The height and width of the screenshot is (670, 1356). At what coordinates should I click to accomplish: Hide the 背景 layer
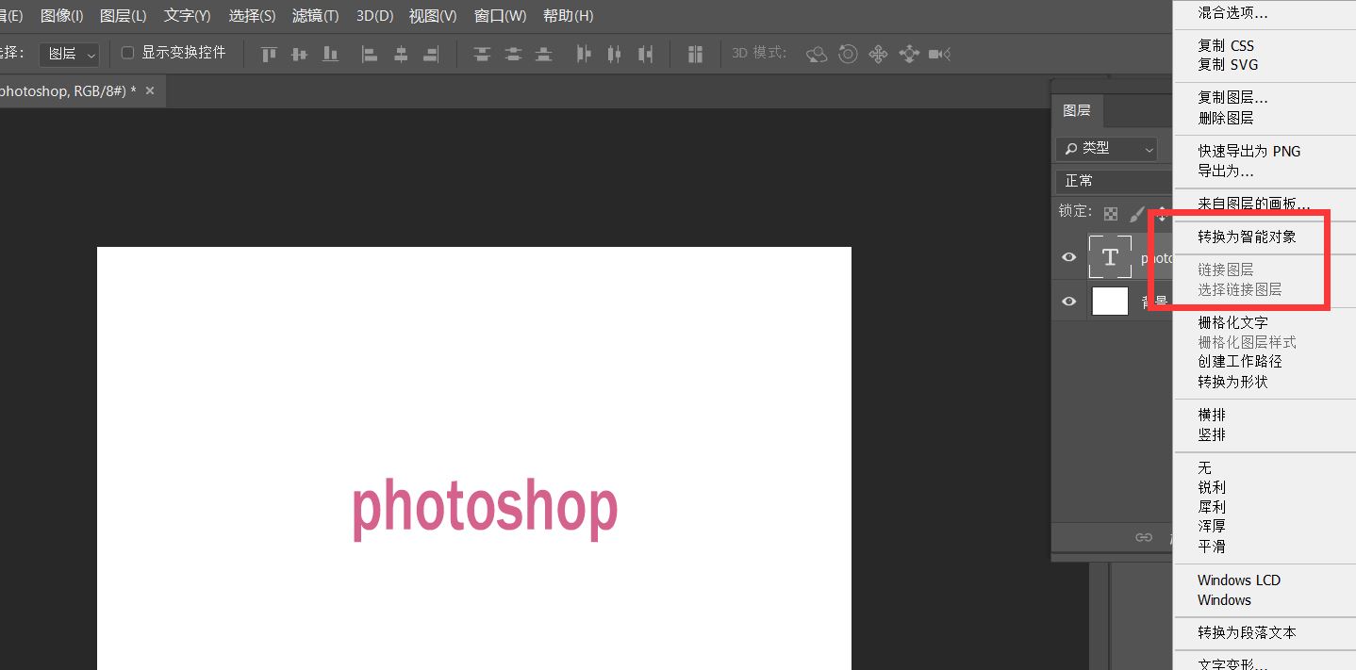tap(1069, 302)
